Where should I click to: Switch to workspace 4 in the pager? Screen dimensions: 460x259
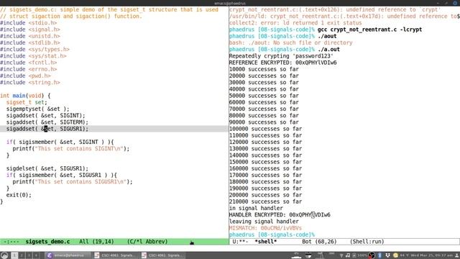tap(36, 255)
